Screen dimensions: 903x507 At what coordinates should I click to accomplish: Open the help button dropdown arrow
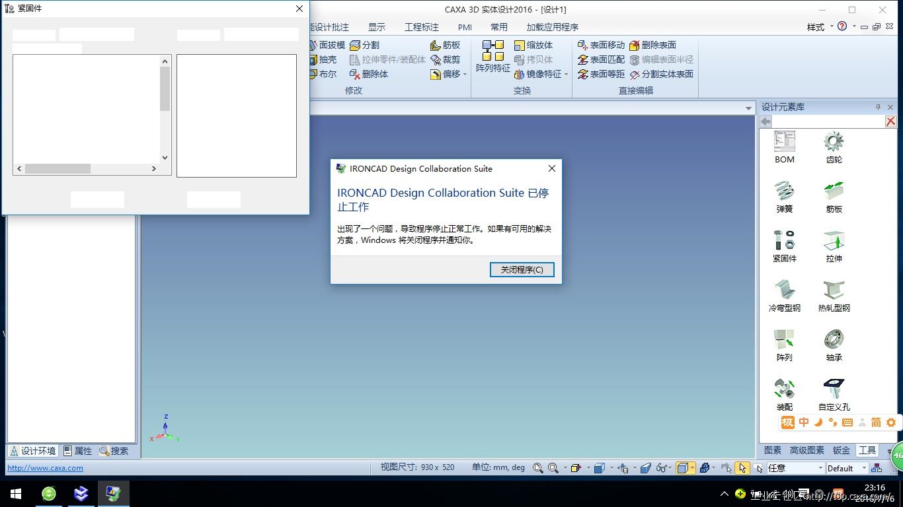854,27
